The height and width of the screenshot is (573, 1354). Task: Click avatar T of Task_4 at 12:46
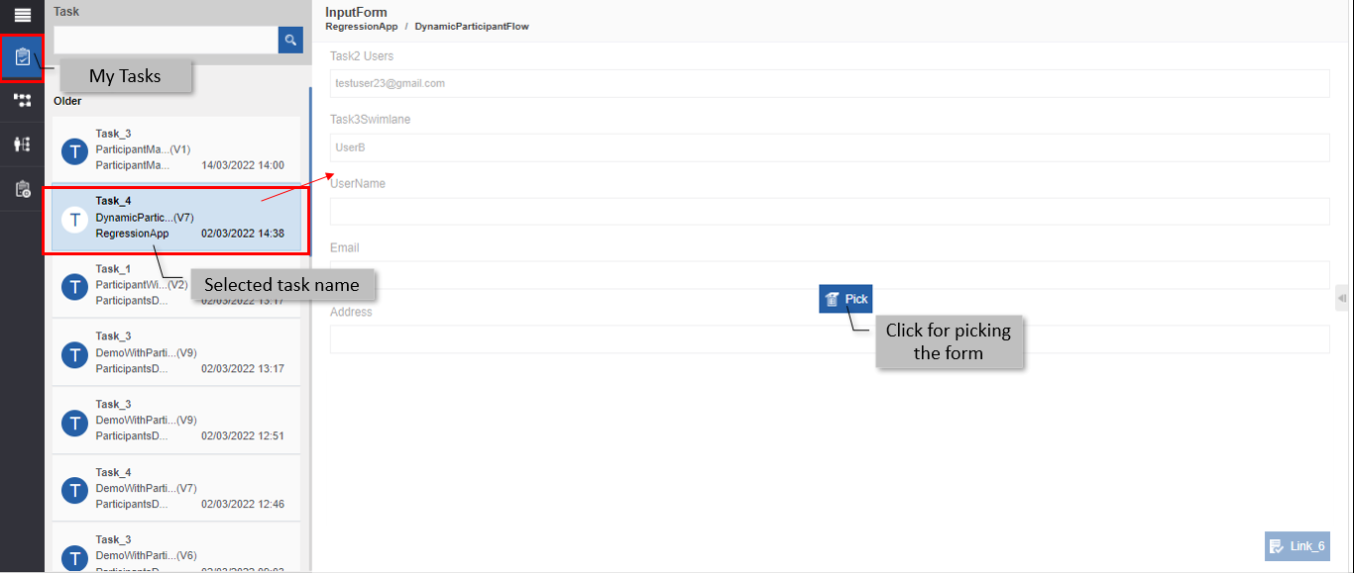pos(74,491)
